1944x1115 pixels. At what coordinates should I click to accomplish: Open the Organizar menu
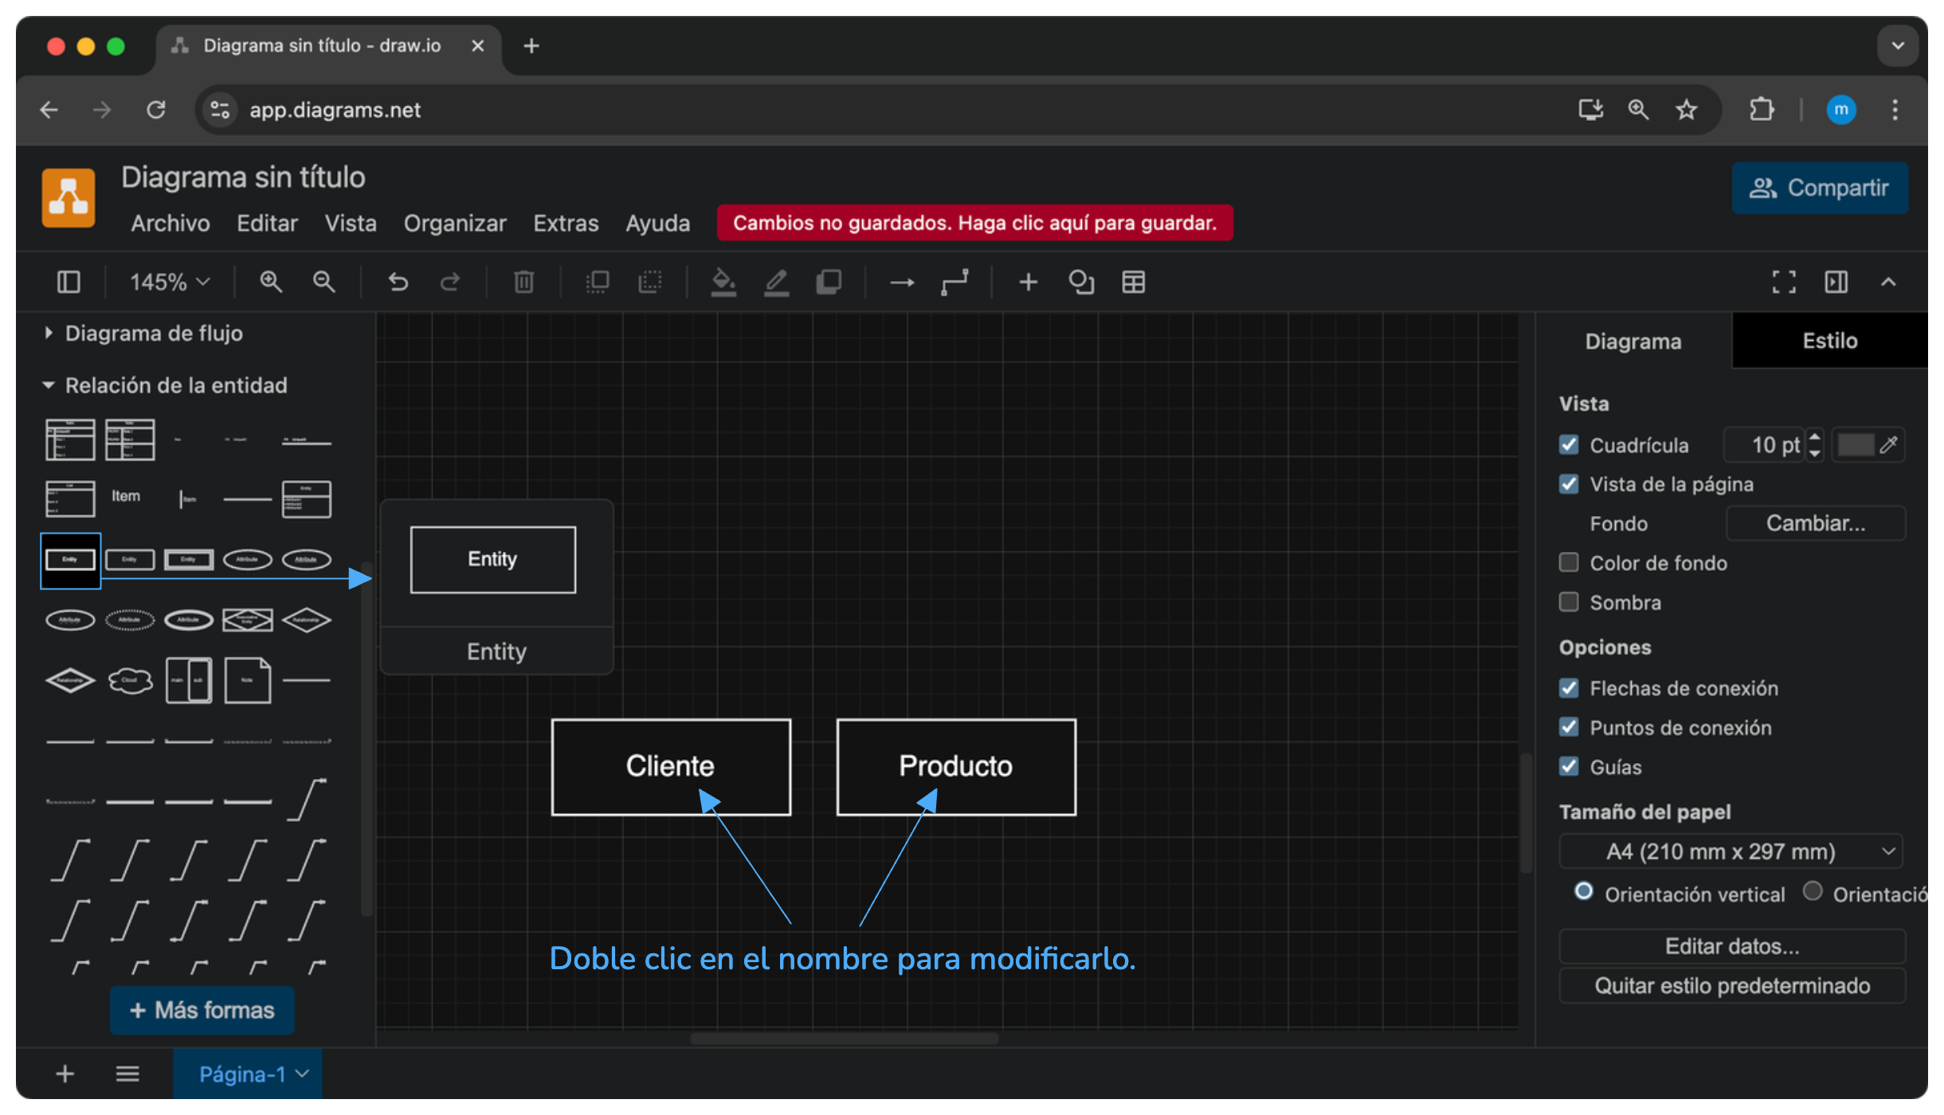(454, 223)
